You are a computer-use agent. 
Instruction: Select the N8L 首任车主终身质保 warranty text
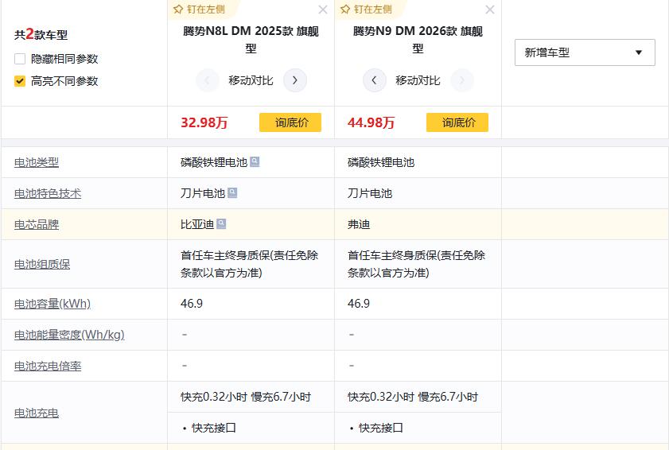point(249,264)
